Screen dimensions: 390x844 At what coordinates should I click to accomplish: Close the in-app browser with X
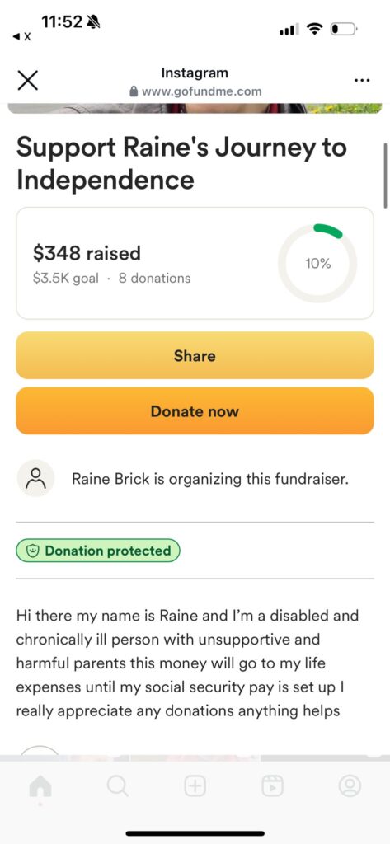pos(27,81)
